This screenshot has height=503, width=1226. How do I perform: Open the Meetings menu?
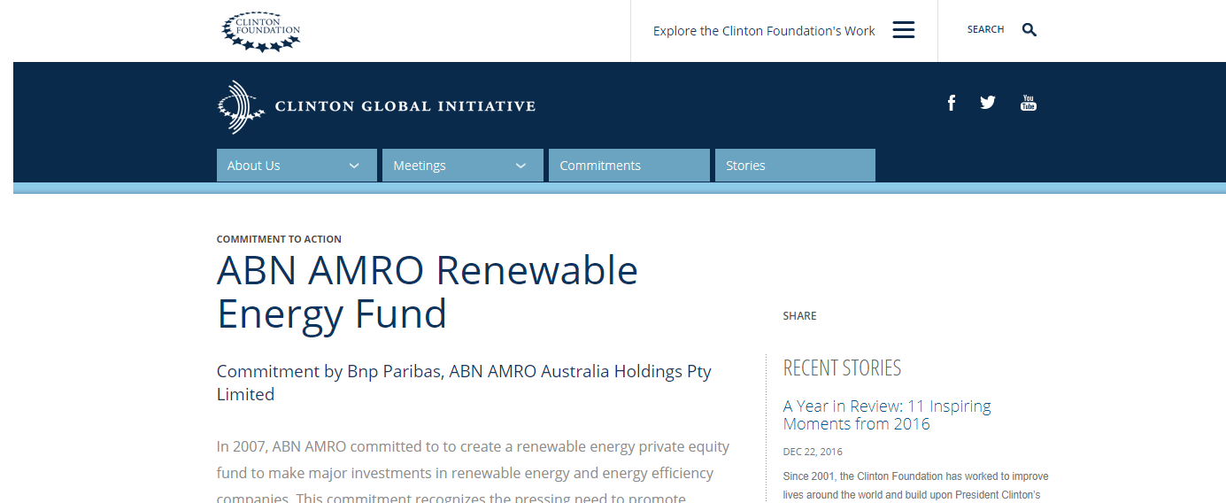point(463,166)
